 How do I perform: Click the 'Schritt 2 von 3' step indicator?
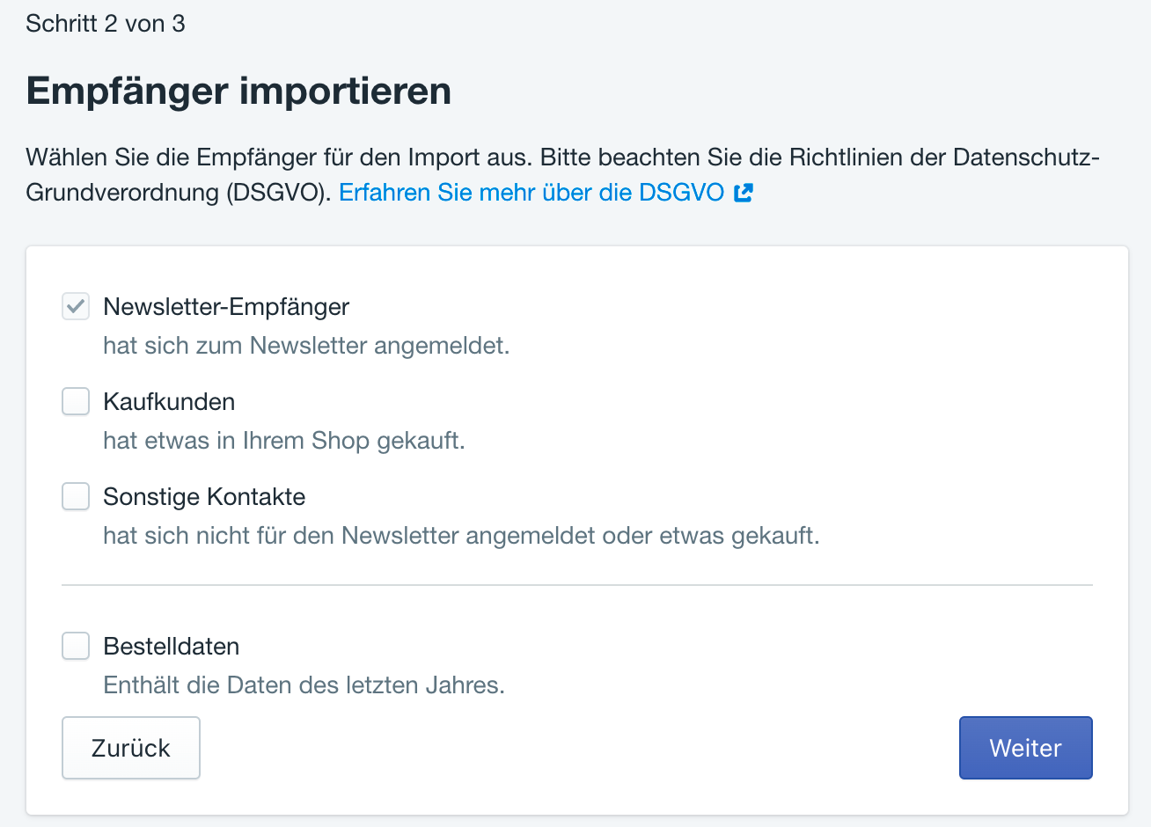(x=106, y=24)
